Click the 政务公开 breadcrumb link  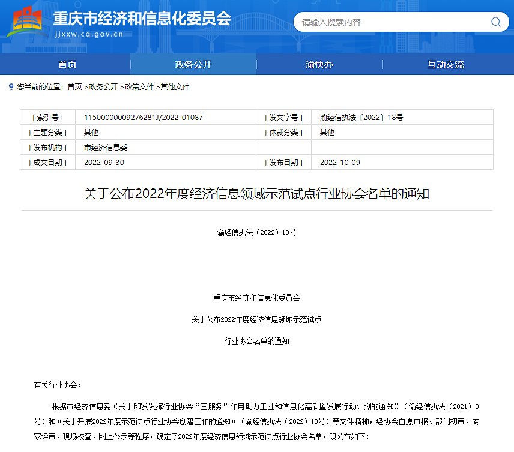coord(103,87)
